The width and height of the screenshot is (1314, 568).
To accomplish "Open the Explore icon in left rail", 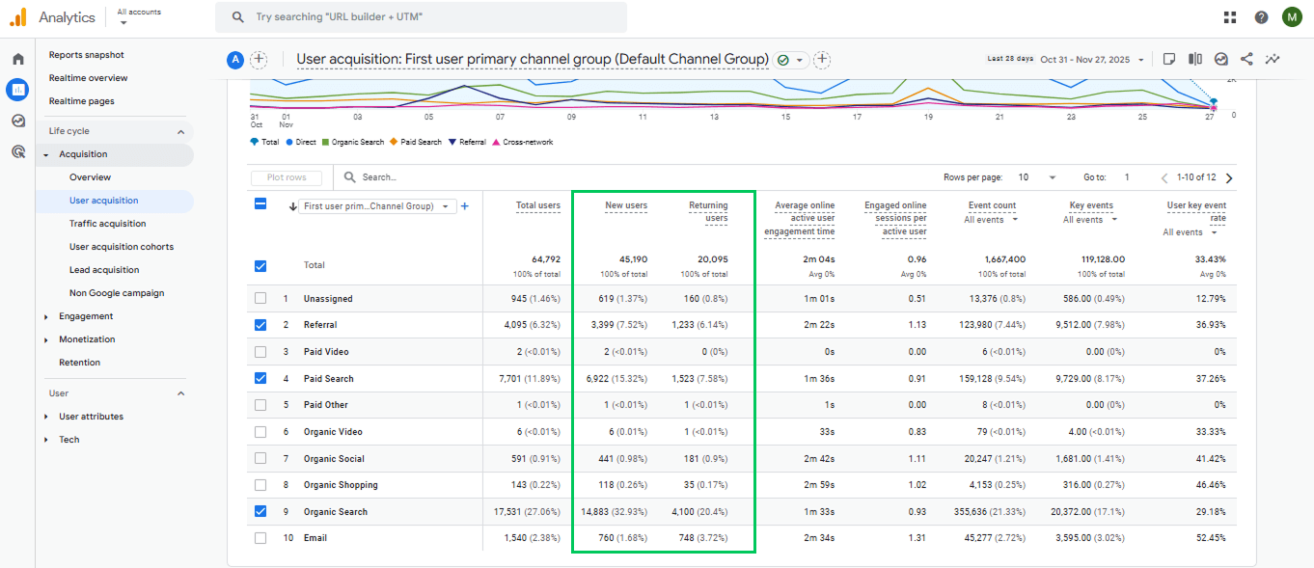I will [17, 121].
